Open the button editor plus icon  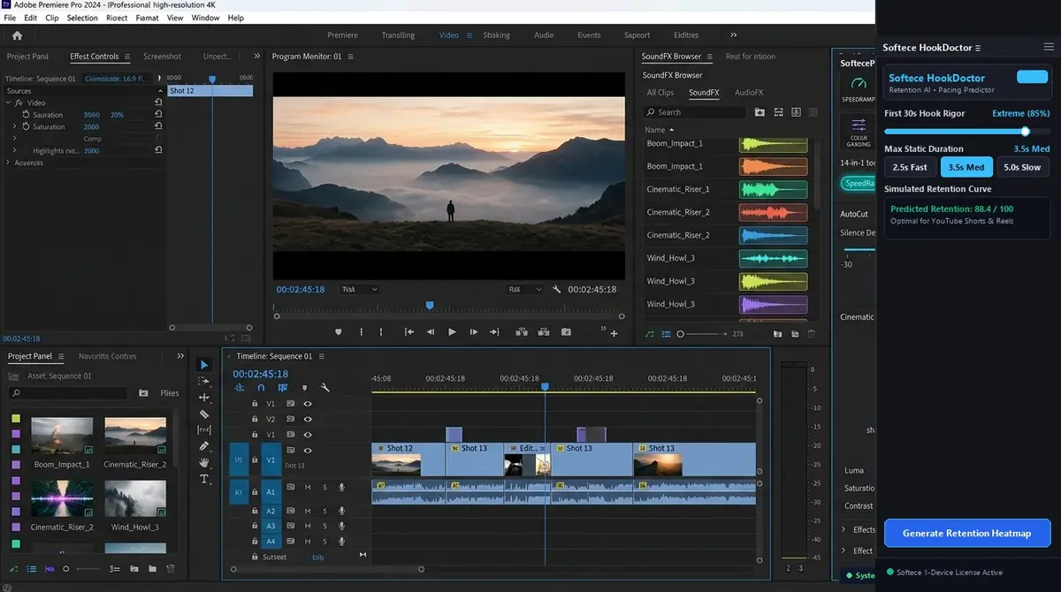point(614,333)
